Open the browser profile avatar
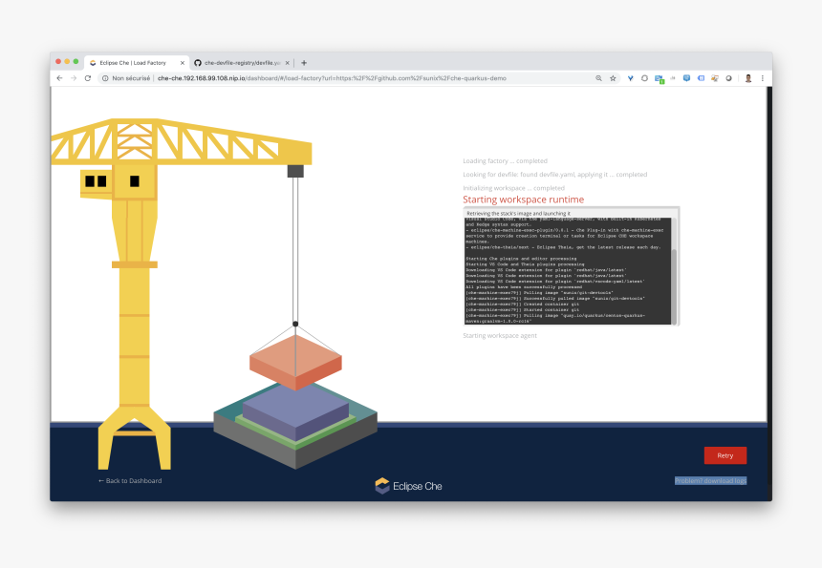Screen dimensions: 822x568 tap(748, 78)
